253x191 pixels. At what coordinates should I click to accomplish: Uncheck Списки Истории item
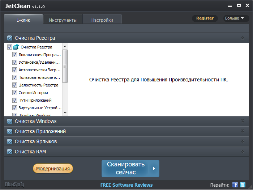tap(15, 93)
